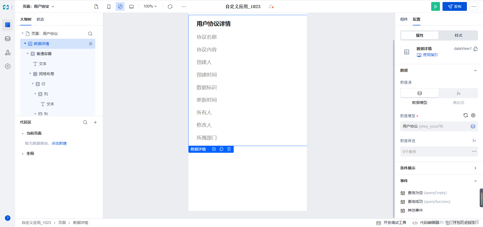Select 数据模型 as the data source type
Screen dimensions: 483x227
point(420,93)
